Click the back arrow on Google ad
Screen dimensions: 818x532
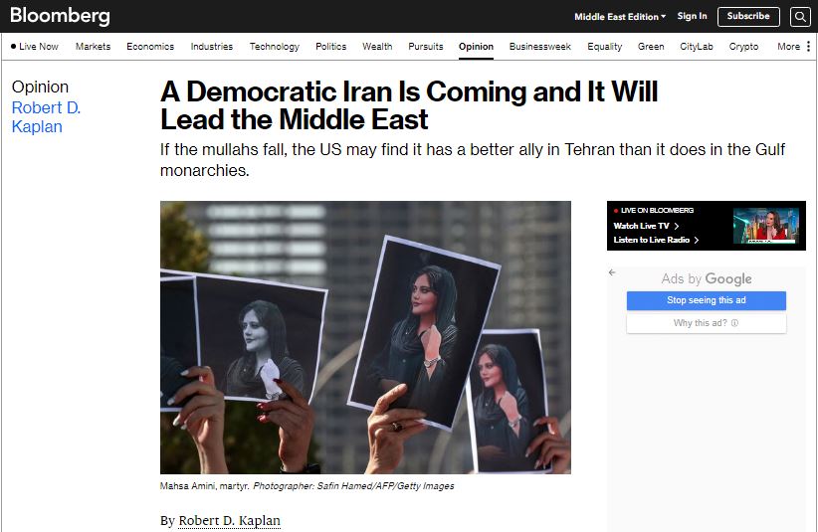coord(612,272)
